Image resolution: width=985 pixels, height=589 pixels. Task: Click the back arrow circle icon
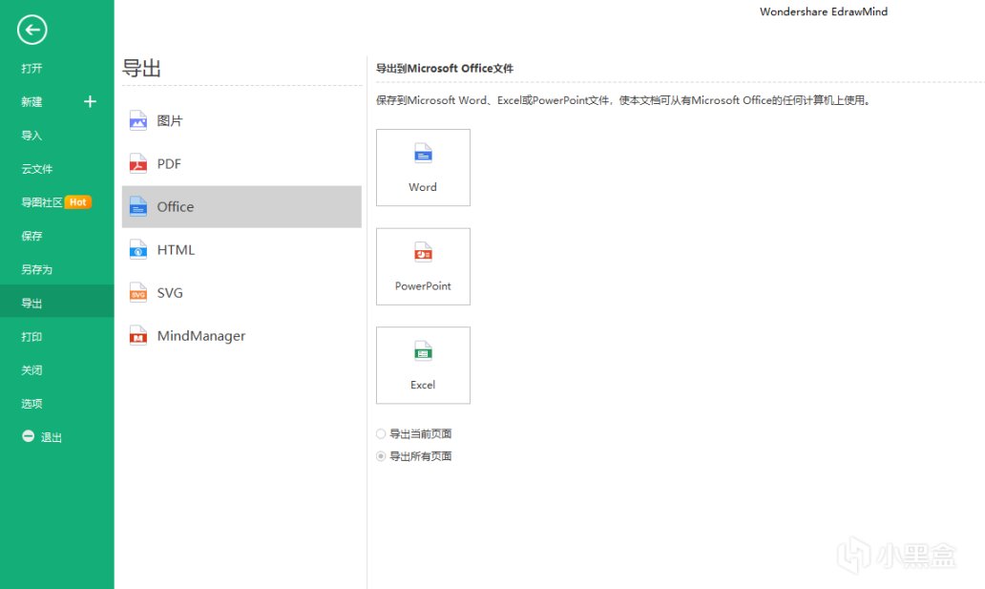coord(32,30)
